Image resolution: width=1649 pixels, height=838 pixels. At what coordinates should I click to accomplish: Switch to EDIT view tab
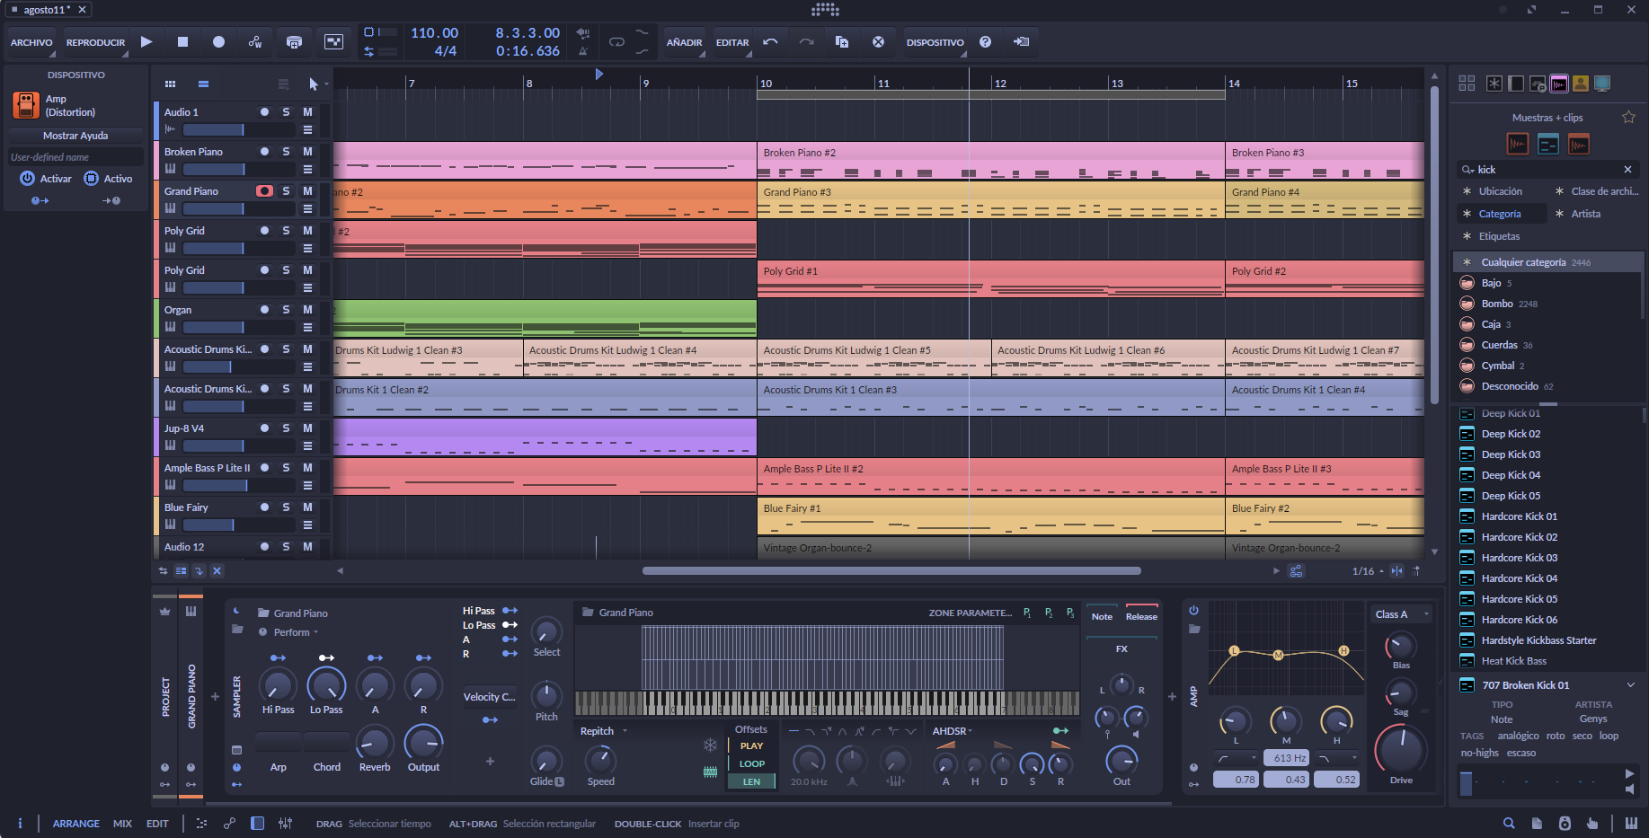157,824
